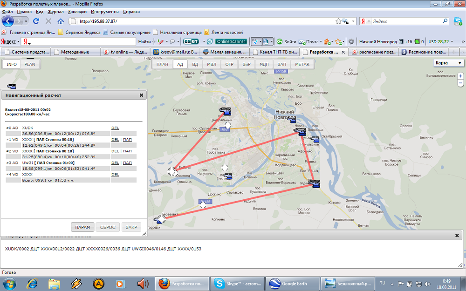
Task: Click the Firefox home button
Action: [x=61, y=21]
